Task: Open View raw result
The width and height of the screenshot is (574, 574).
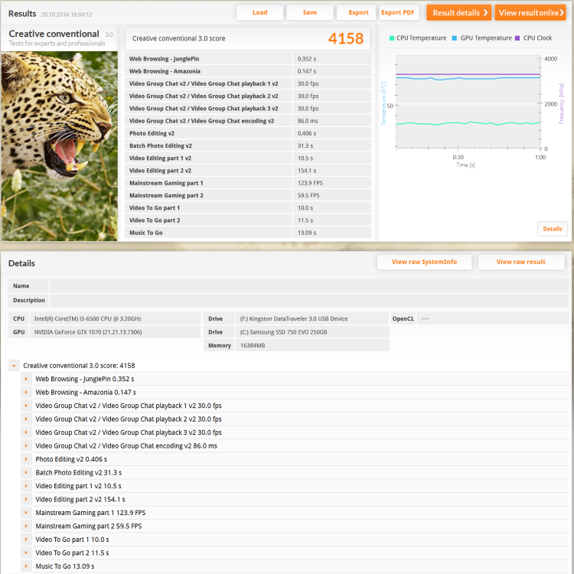Action: coord(521,262)
